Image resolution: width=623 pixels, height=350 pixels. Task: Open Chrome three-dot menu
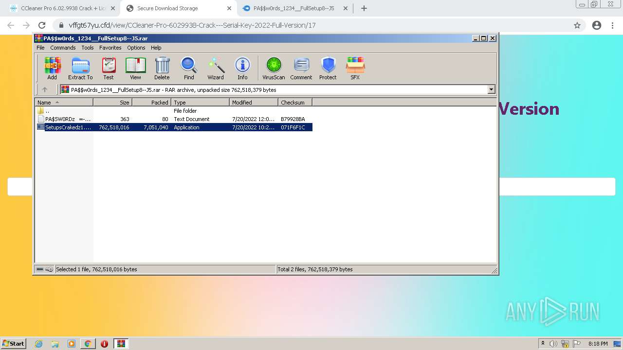pyautogui.click(x=613, y=25)
